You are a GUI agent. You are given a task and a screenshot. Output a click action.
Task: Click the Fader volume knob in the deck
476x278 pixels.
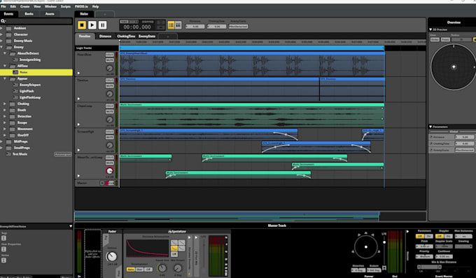[111, 257]
